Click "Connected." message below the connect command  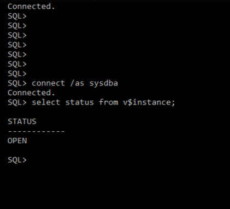click(31, 93)
